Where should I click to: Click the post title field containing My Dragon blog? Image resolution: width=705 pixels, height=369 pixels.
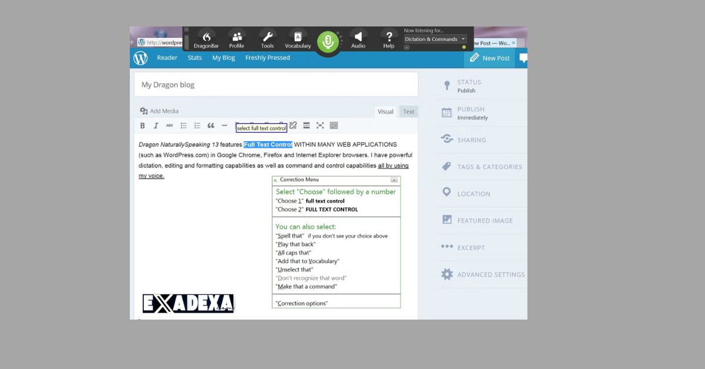(x=276, y=84)
